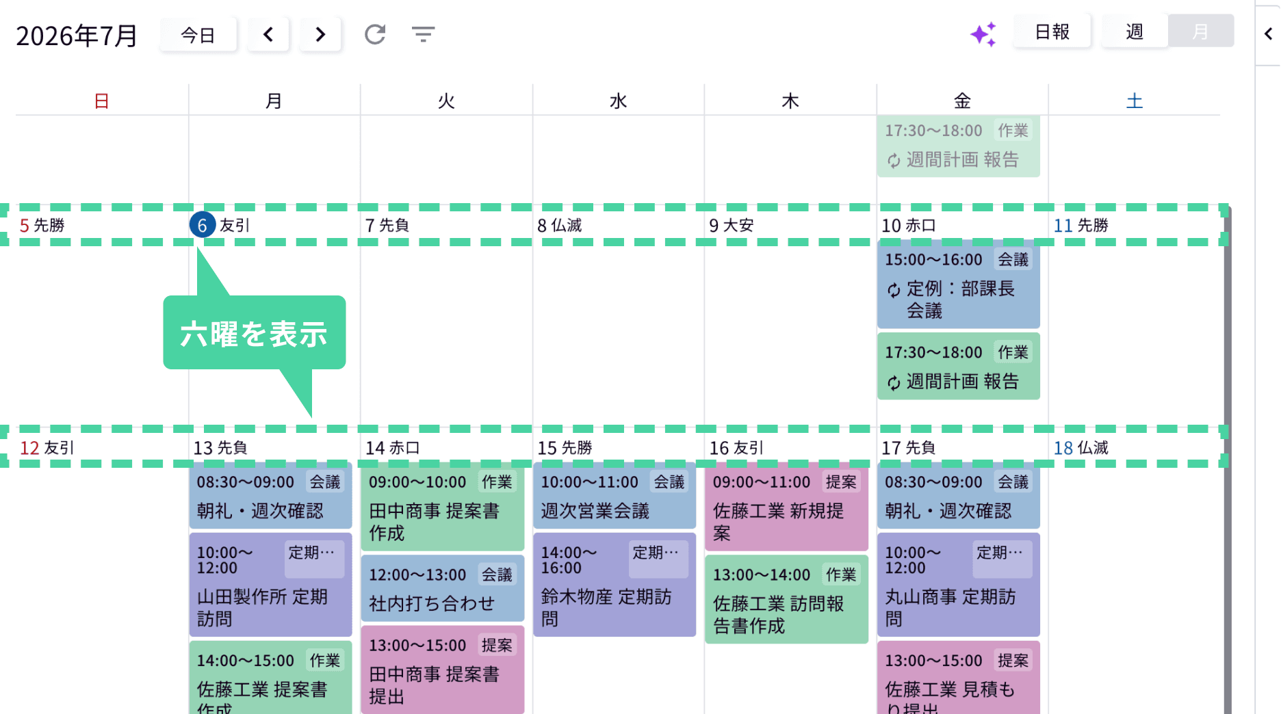Open the date 12 友引
Image resolution: width=1281 pixels, height=714 pixels.
pyautogui.click(x=47, y=448)
